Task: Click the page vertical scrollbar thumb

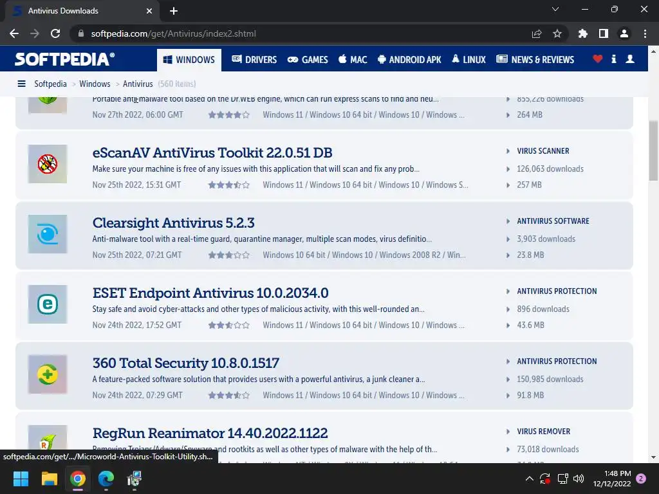Action: point(653,151)
